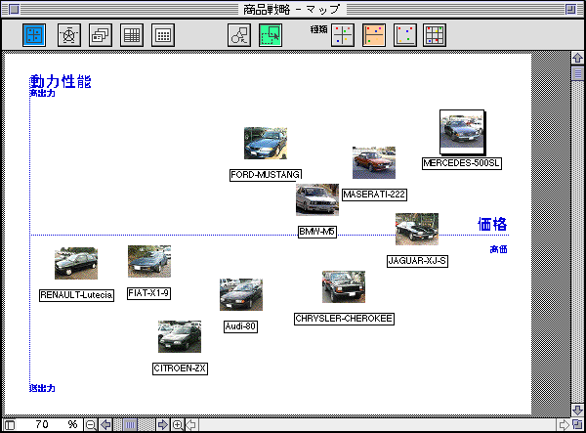Choose corner-axis scatter map type
Screen dimensions: 586x433
pos(405,35)
